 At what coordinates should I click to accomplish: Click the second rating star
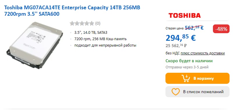click(x=77, y=23)
